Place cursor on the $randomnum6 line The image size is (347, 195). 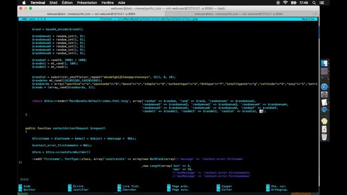[x=59, y=53]
